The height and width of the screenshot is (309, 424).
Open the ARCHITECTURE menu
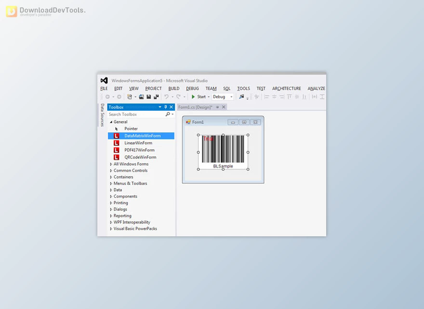tap(287, 89)
